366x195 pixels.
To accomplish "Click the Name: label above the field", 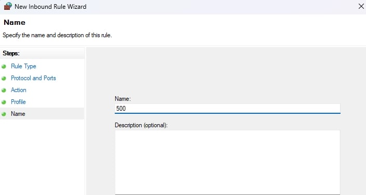I will pos(123,99).
